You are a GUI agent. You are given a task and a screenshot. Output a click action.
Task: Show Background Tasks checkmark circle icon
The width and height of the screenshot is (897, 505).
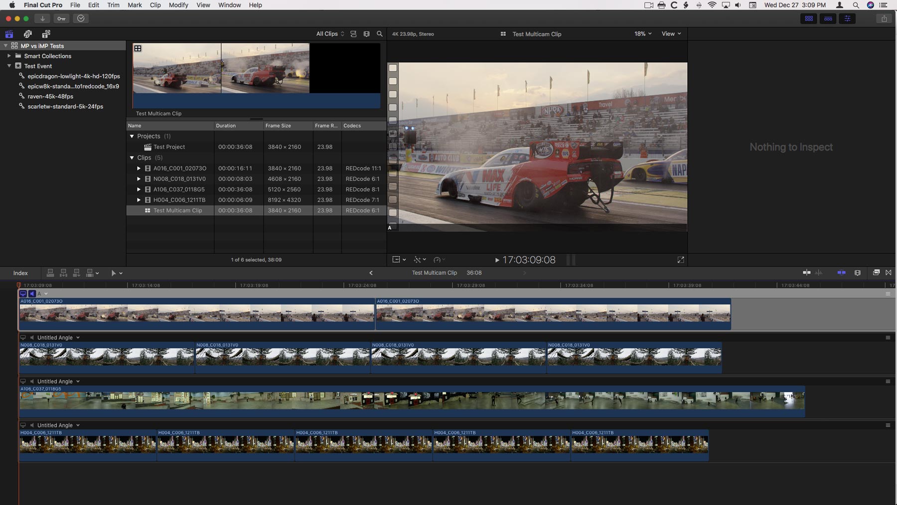(81, 18)
